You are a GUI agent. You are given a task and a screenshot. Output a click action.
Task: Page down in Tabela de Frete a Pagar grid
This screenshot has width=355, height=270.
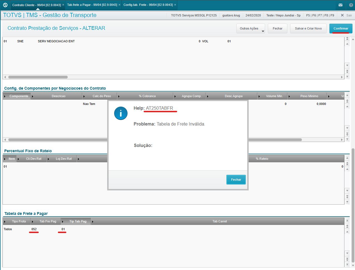(347, 259)
